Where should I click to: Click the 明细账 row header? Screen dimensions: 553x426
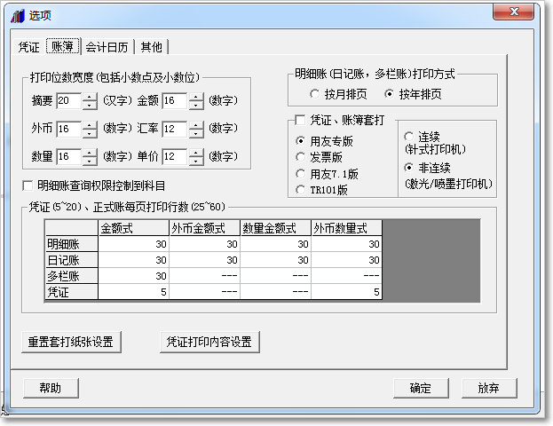pos(72,244)
